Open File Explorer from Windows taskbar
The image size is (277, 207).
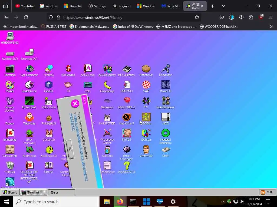pyautogui.click(x=107, y=202)
